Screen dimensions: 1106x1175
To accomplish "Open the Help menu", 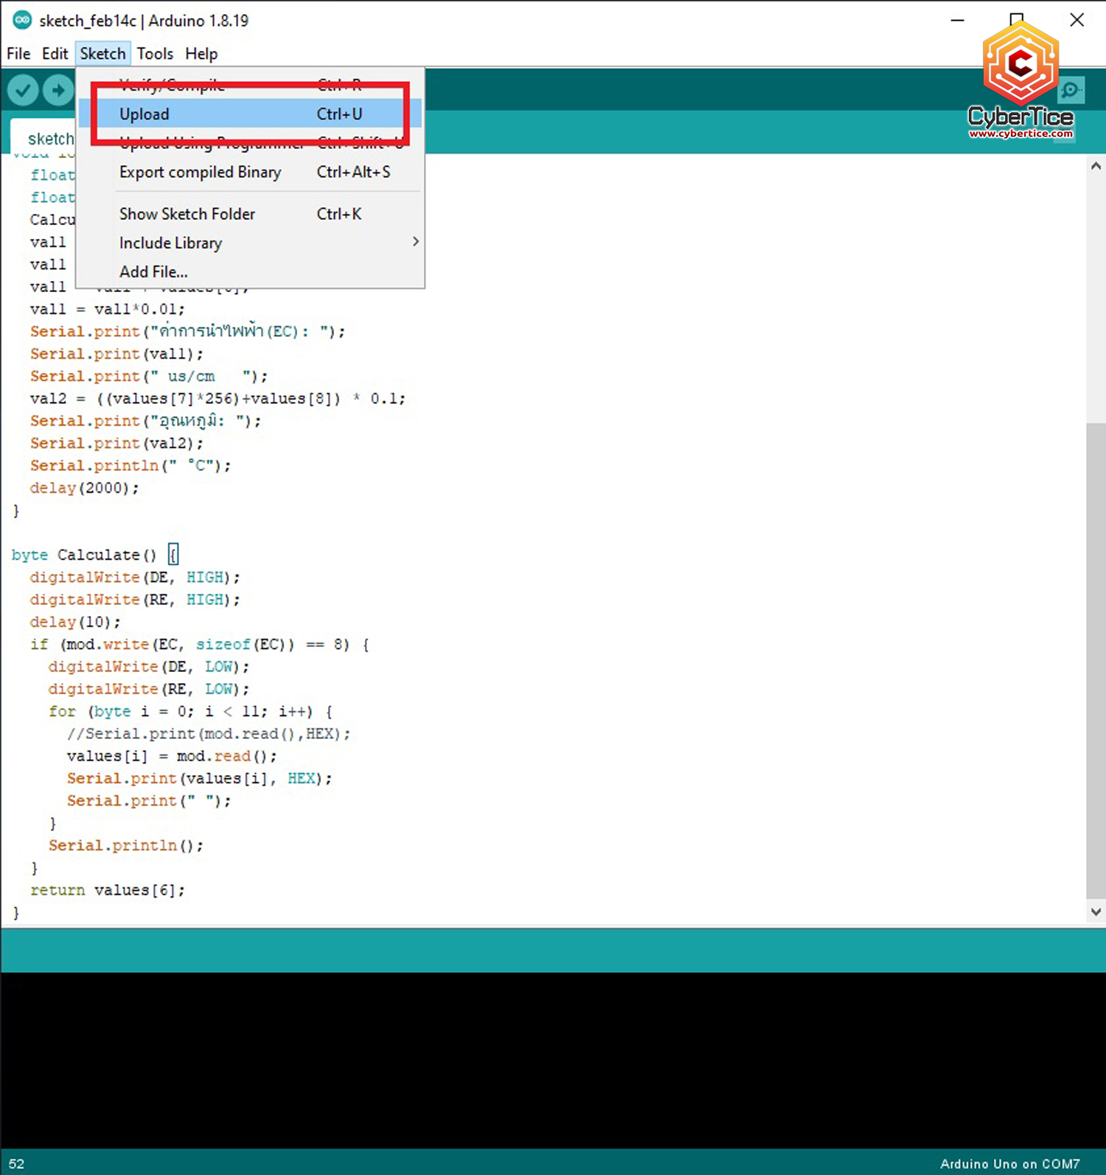I will [201, 54].
